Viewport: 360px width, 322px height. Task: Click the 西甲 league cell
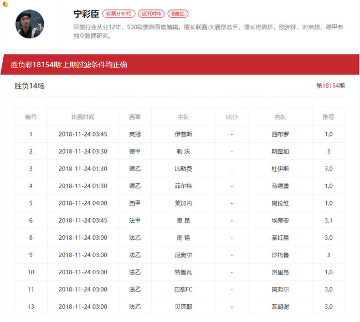pyautogui.click(x=135, y=203)
